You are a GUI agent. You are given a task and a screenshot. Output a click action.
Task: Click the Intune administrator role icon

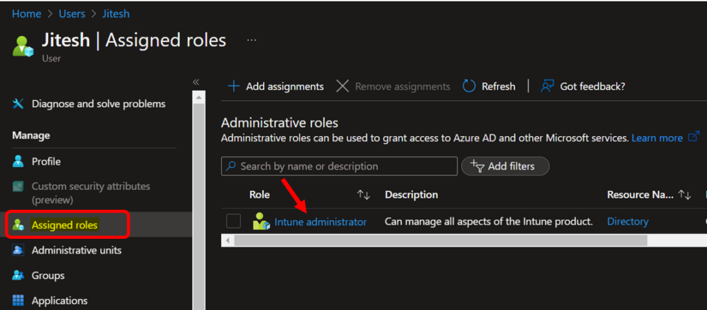[x=261, y=221]
